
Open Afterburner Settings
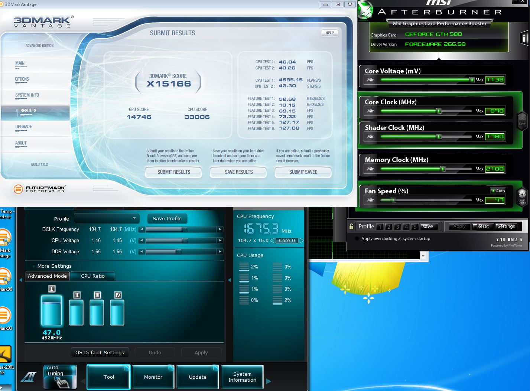pyautogui.click(x=506, y=227)
